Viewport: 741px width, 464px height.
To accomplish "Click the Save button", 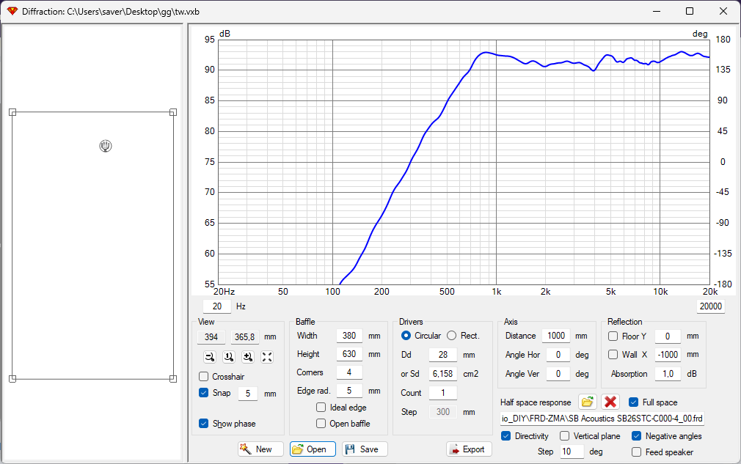I will [x=365, y=449].
